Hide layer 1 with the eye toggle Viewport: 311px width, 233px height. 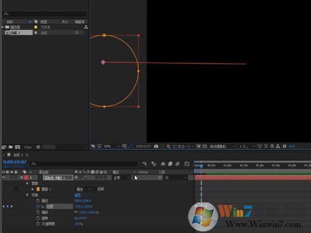(x=4, y=178)
